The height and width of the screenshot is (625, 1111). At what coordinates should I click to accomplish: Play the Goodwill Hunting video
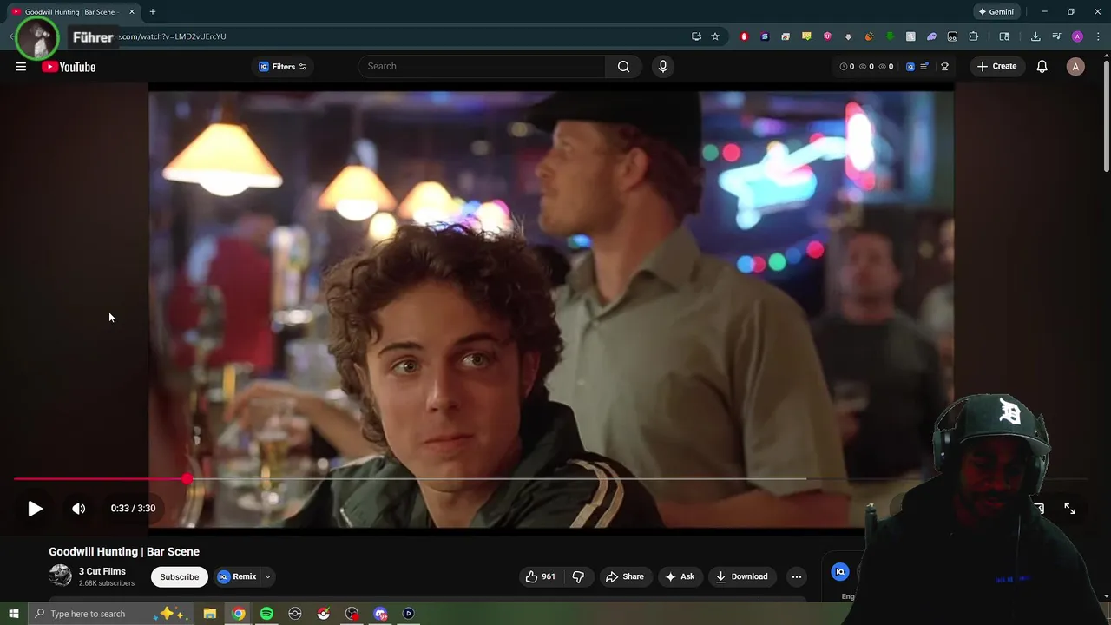pyautogui.click(x=35, y=509)
